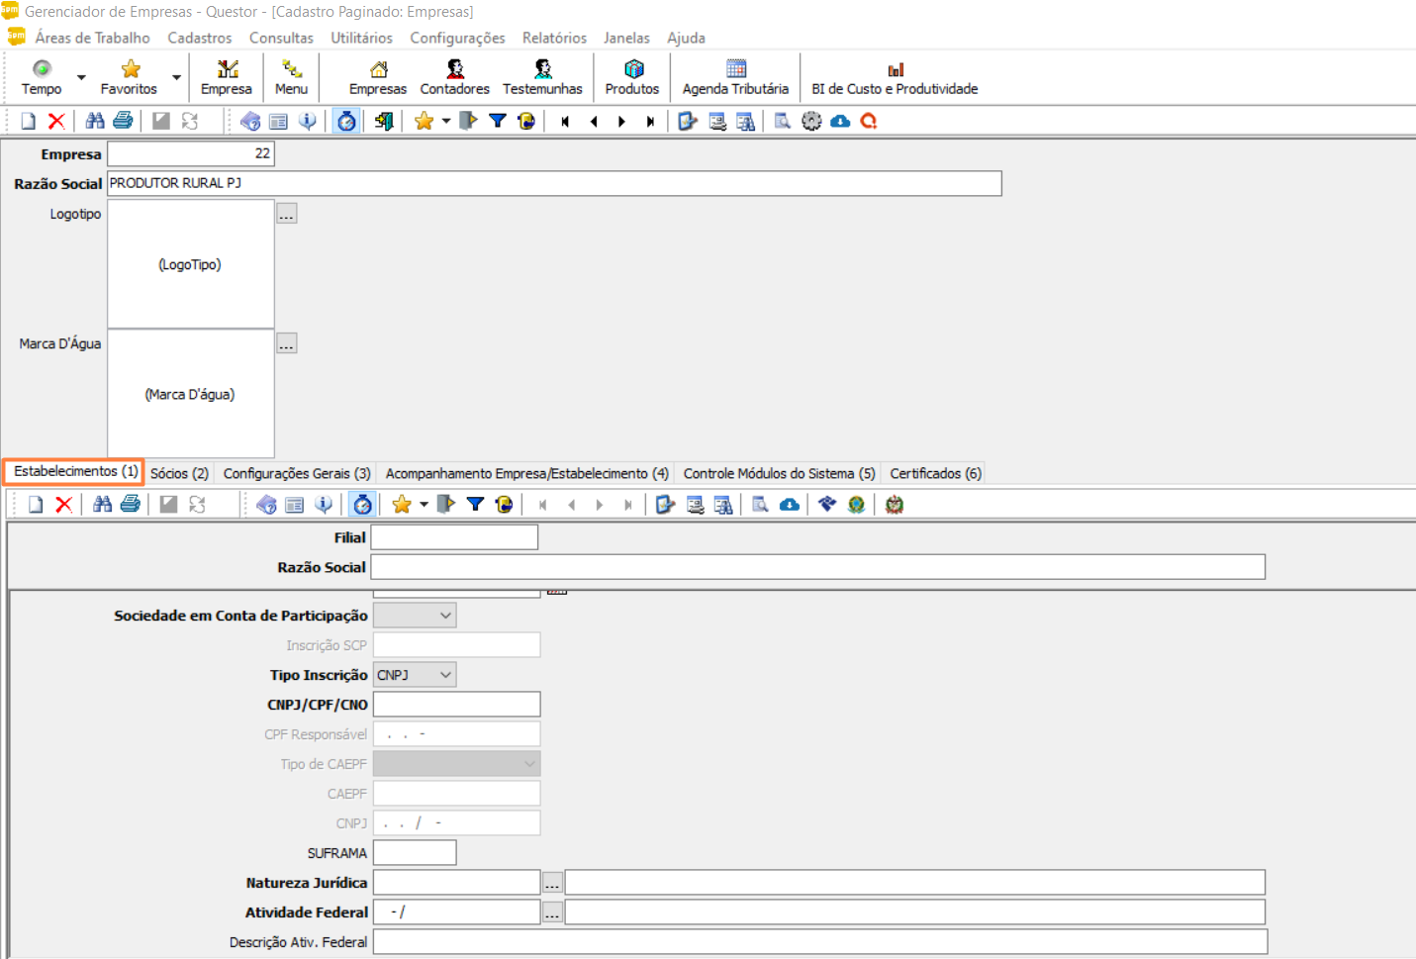Image resolution: width=1416 pixels, height=959 pixels.
Task: Open the Utilitários menu
Action: tap(361, 38)
